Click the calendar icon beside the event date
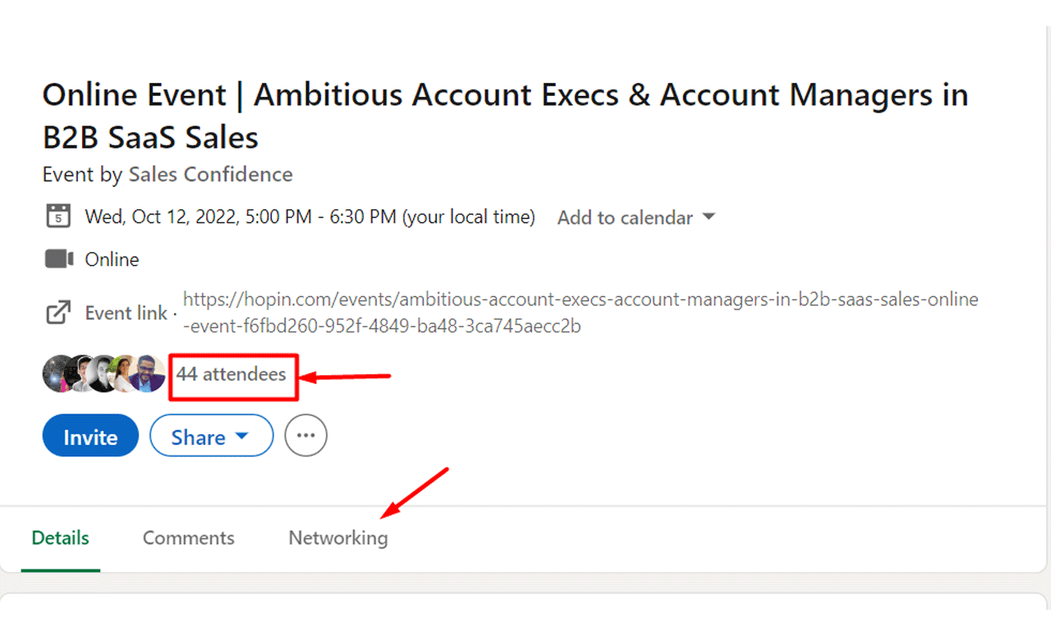 tap(57, 217)
